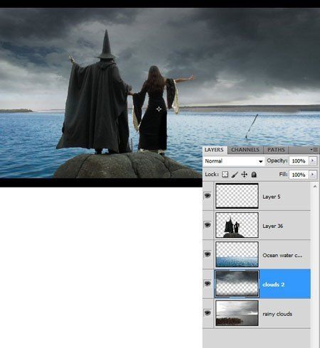Image resolution: width=320 pixels, height=348 pixels.
Task: Lock position move icon
Action: [244, 175]
